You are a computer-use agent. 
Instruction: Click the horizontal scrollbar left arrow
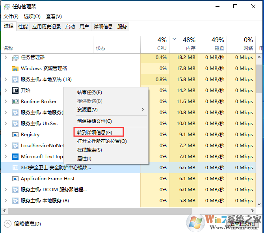5,211
